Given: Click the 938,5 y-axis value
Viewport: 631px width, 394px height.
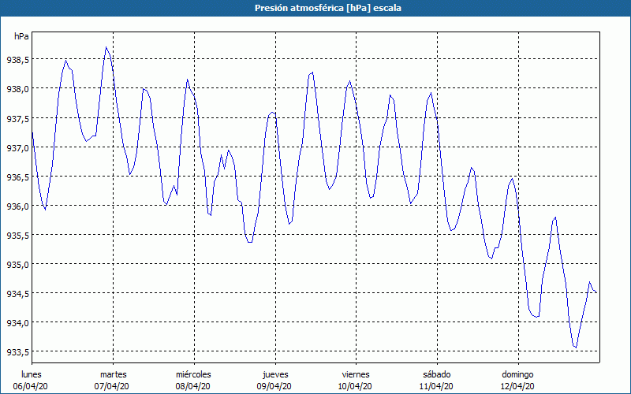Looking at the screenshot, I should 17,60.
